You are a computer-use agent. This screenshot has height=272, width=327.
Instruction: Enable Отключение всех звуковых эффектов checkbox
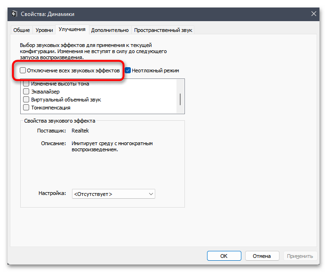(x=23, y=70)
